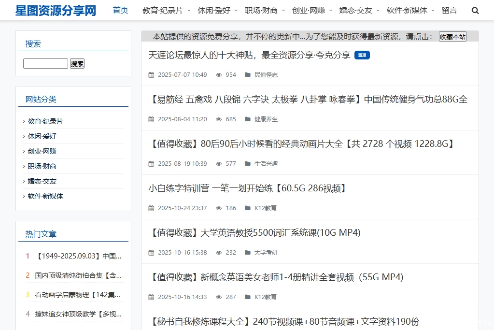Open the 小白练字特训营 article link

coord(247,188)
